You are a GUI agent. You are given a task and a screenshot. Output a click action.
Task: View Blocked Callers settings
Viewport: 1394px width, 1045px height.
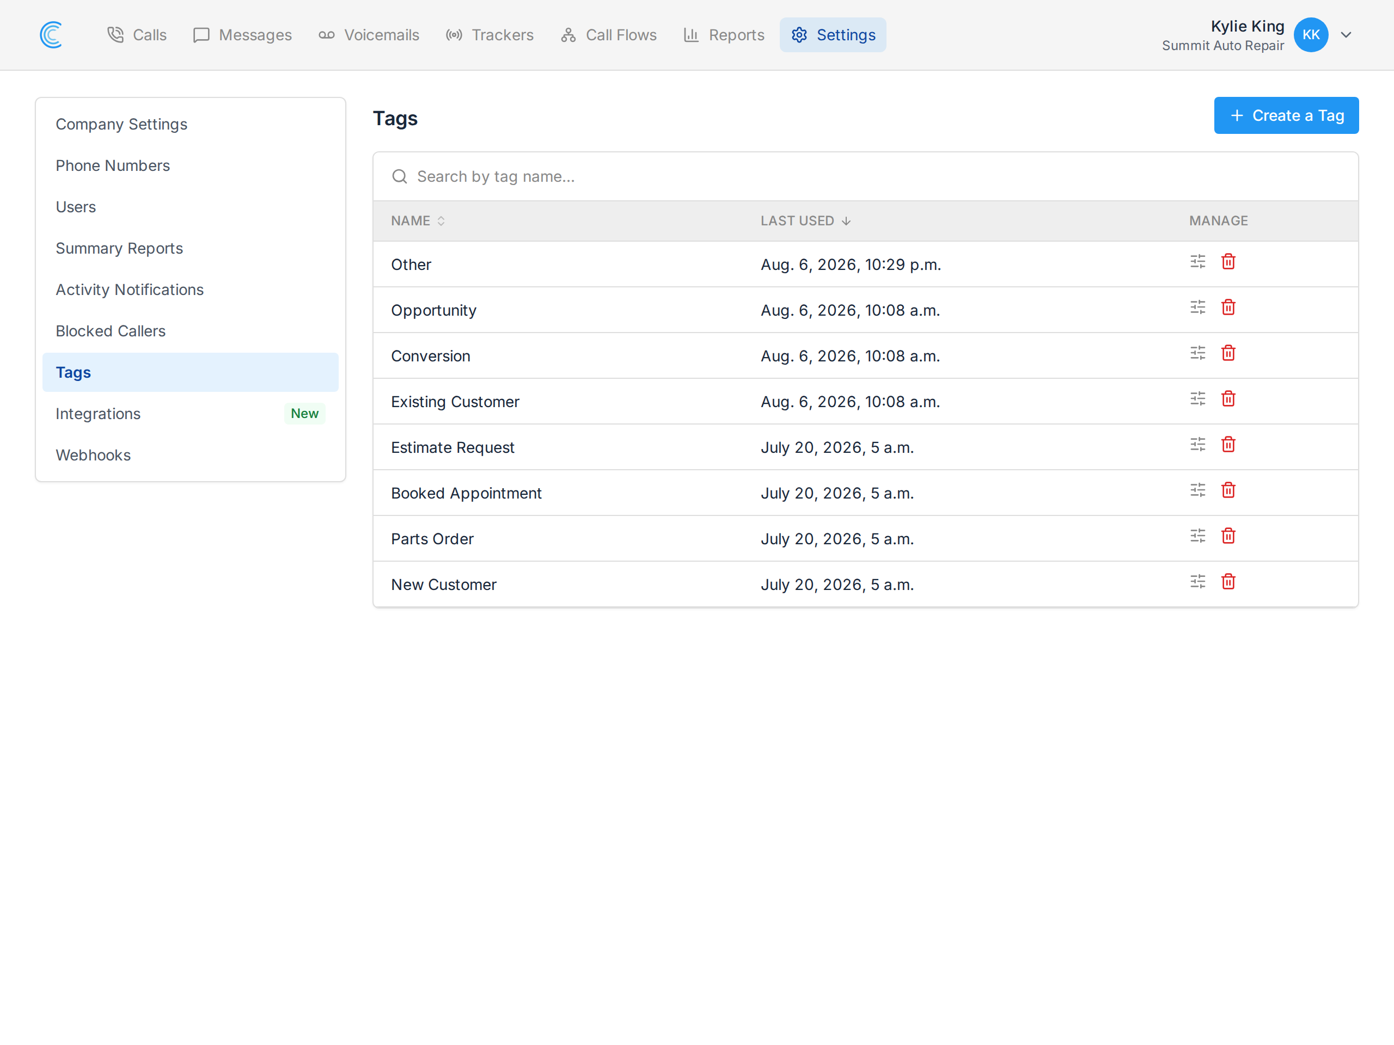(191, 331)
